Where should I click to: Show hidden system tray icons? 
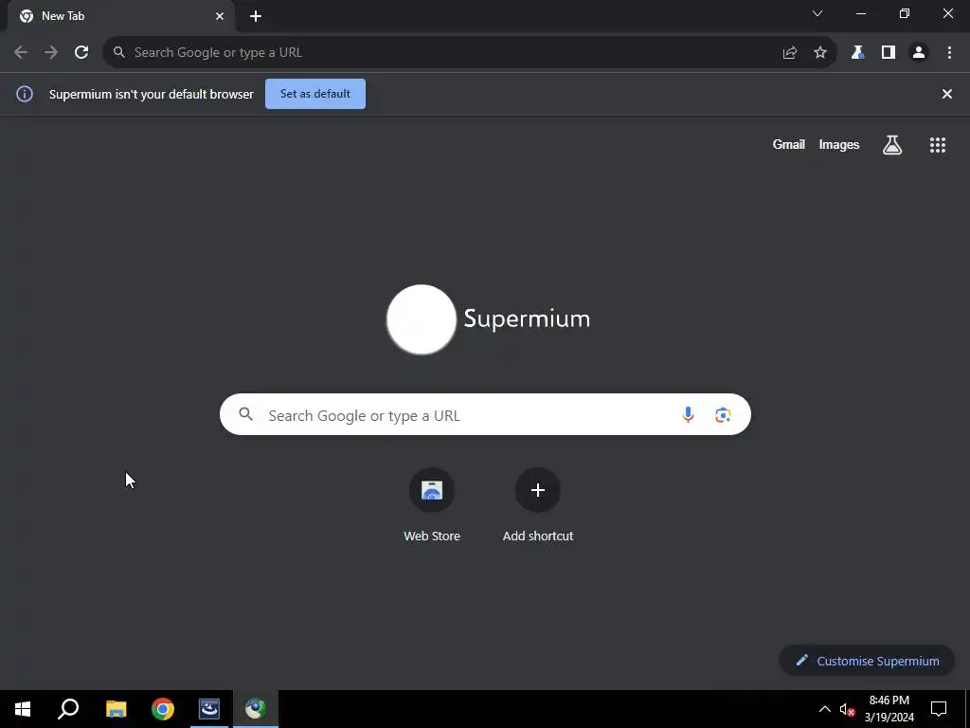(825, 709)
